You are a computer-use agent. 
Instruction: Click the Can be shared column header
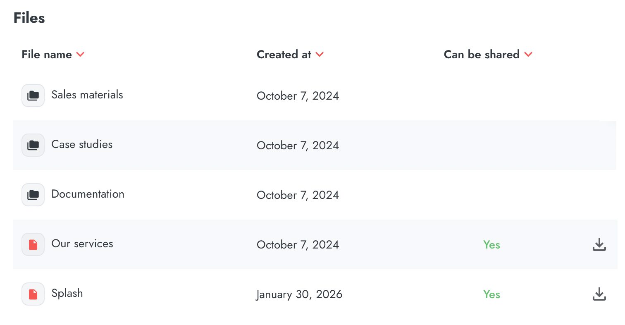tap(482, 55)
